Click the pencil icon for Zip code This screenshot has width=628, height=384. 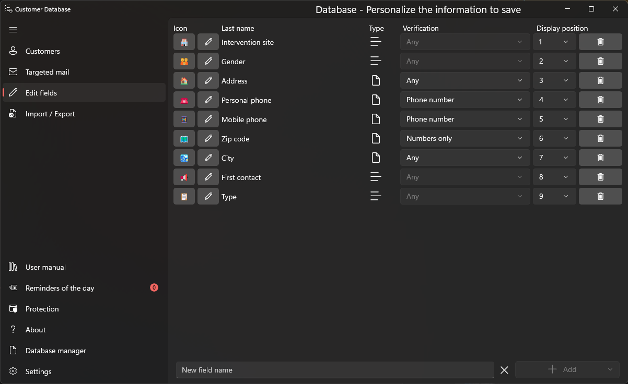coord(208,139)
